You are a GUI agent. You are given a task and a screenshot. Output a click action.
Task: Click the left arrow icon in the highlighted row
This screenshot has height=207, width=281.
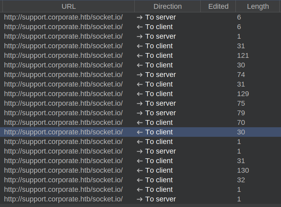[140, 132]
